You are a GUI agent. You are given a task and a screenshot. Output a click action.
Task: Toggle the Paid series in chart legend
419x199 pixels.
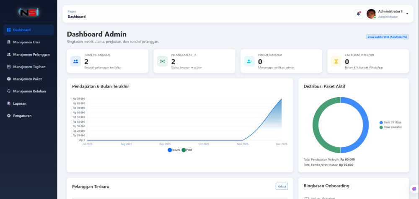[187, 150]
